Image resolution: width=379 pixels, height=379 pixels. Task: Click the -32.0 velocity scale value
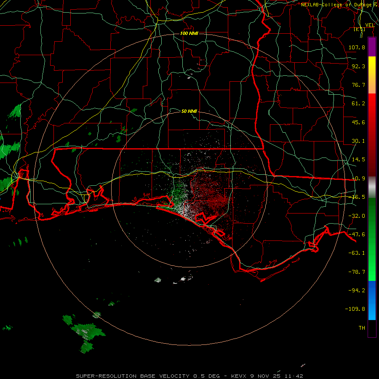pyautogui.click(x=357, y=216)
